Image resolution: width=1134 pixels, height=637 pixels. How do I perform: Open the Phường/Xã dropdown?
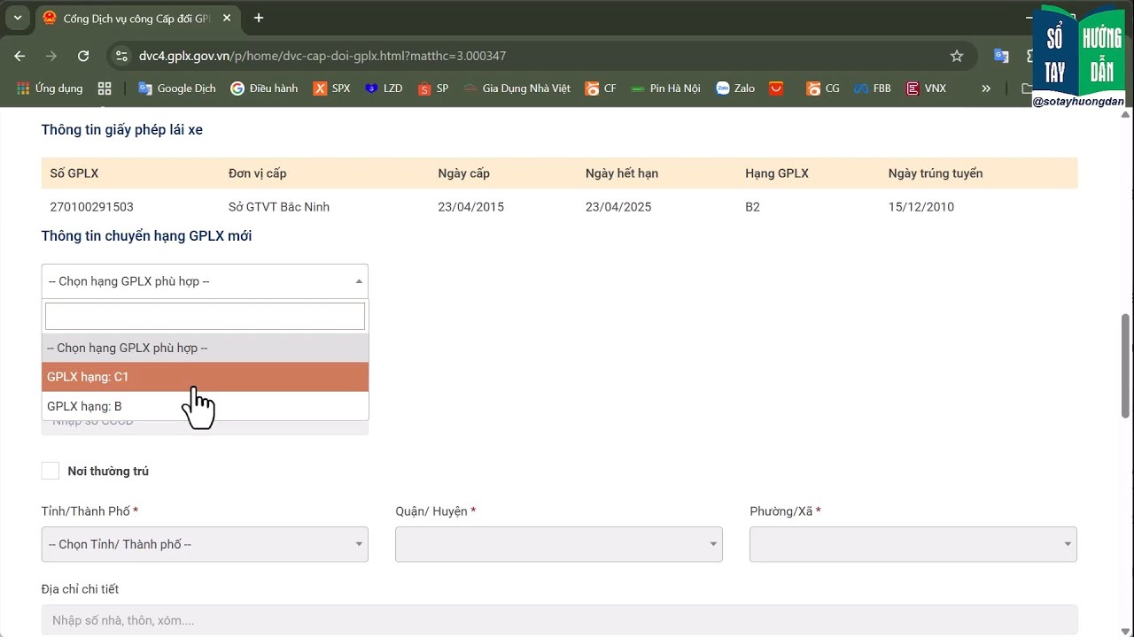tap(913, 544)
